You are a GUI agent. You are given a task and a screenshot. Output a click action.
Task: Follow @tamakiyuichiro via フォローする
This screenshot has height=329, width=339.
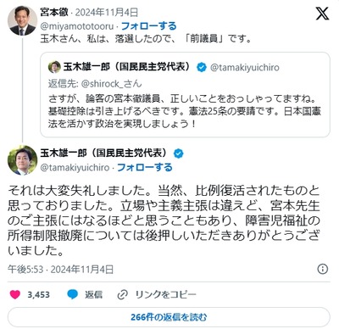[x=145, y=168]
